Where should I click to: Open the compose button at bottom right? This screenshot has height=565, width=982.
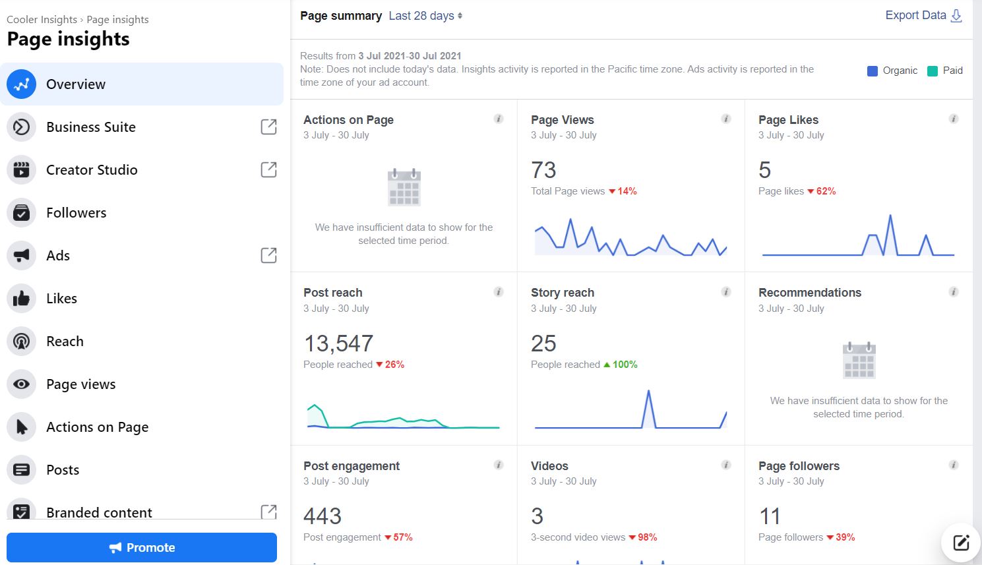pyautogui.click(x=959, y=543)
